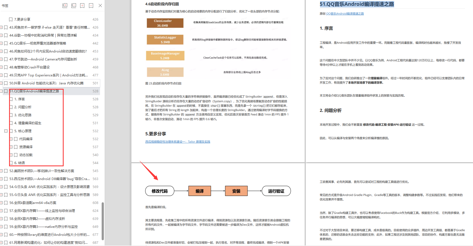Click the bookmarks panel vertical scrollbar

coord(103,221)
